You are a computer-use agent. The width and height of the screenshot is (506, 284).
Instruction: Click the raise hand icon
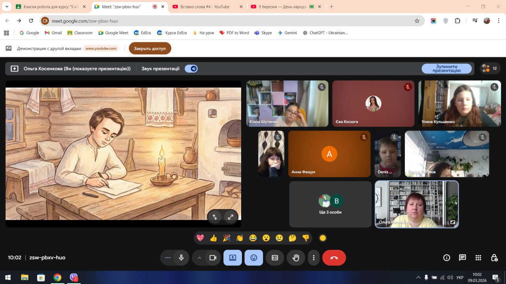click(x=296, y=258)
